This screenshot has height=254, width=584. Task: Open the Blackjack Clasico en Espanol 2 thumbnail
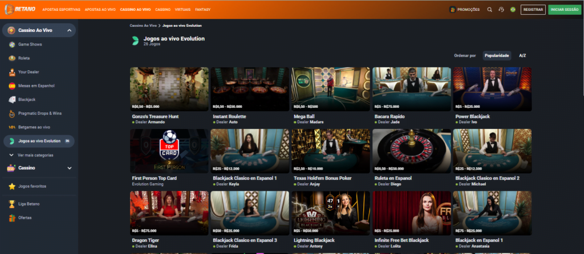(x=492, y=151)
